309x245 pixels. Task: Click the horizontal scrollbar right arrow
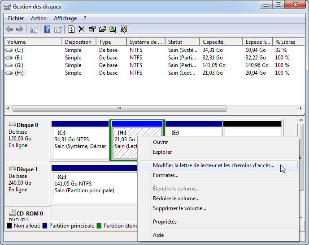tap(300, 108)
